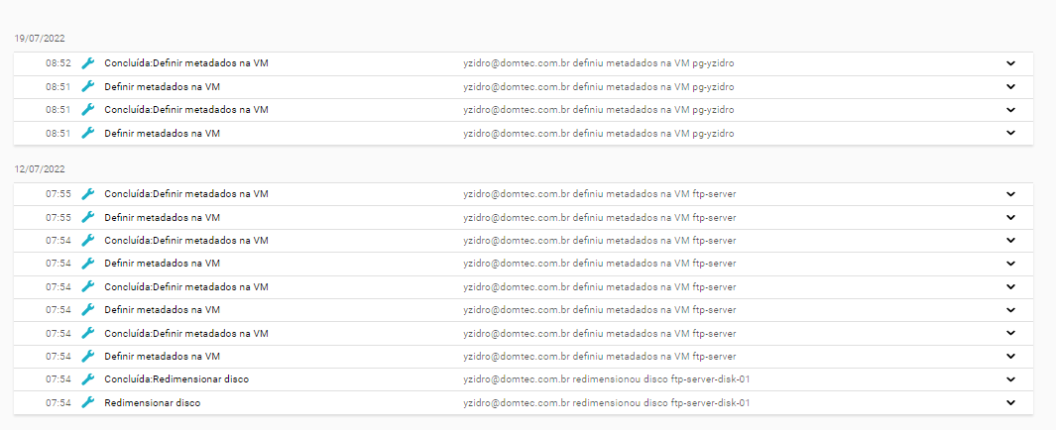Select the 08:52 'Concluída:Definir metadados na VM' title
1056x430 pixels.
pos(186,63)
